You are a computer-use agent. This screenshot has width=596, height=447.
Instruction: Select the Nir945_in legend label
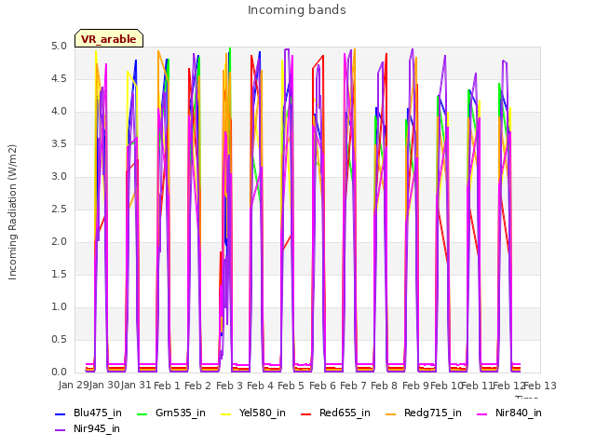pyautogui.click(x=97, y=428)
